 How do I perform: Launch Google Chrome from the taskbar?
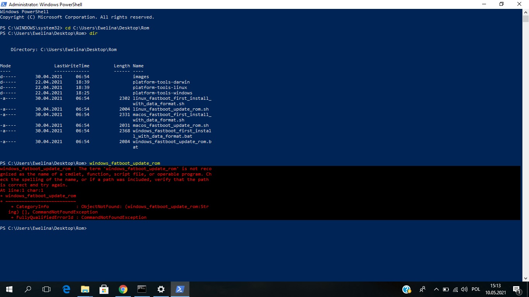(x=123, y=289)
